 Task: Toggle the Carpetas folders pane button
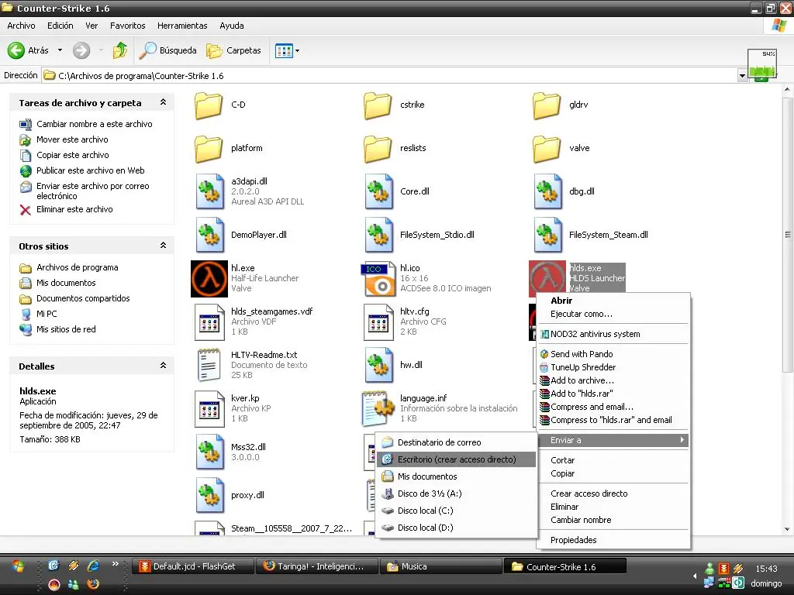point(234,50)
